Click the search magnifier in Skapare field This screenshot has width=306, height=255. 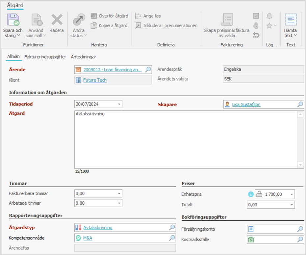(300, 104)
